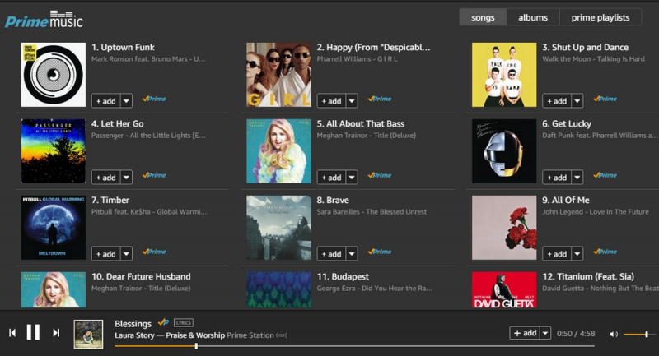
Task: Click the station broadcast icon after Prime Station
Action: [x=282, y=335]
